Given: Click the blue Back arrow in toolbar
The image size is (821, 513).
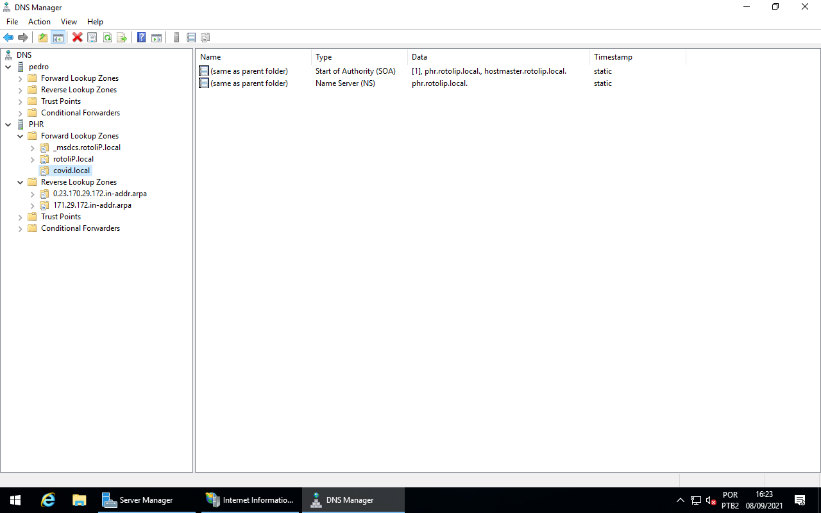Looking at the screenshot, I should (8, 38).
